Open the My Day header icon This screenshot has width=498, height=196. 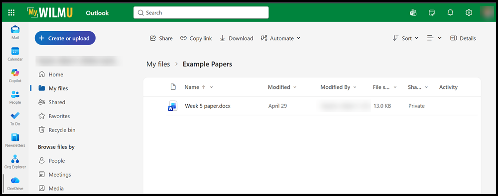[432, 13]
